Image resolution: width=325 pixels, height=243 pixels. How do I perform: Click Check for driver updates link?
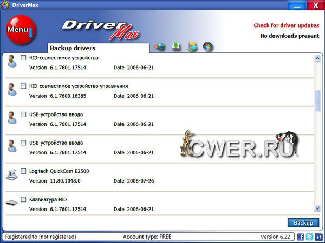pos(286,25)
